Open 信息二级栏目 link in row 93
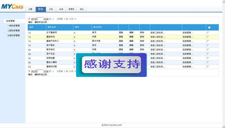Screen dimensions: 225x128 pos(158,67)
